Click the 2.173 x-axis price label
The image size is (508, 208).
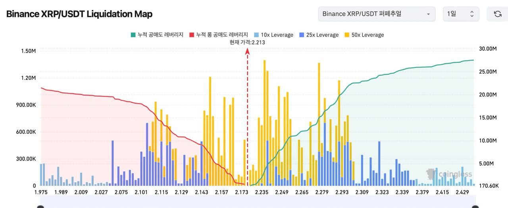(241, 192)
